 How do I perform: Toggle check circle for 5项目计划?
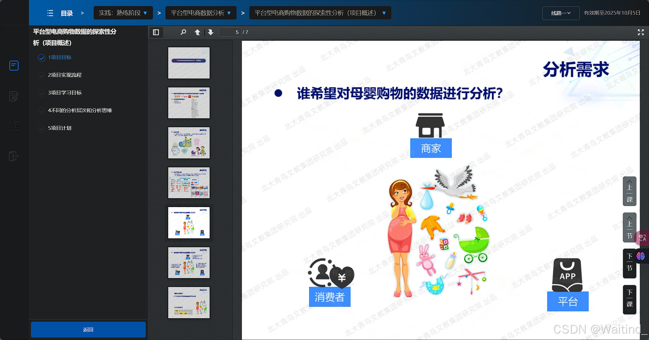41,129
